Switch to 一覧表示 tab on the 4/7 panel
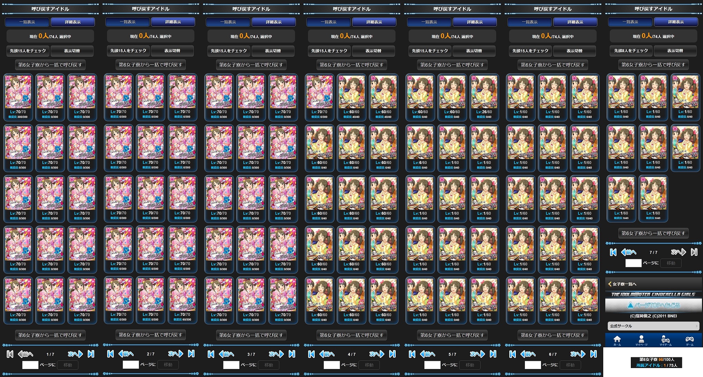The width and height of the screenshot is (703, 377). (329, 22)
